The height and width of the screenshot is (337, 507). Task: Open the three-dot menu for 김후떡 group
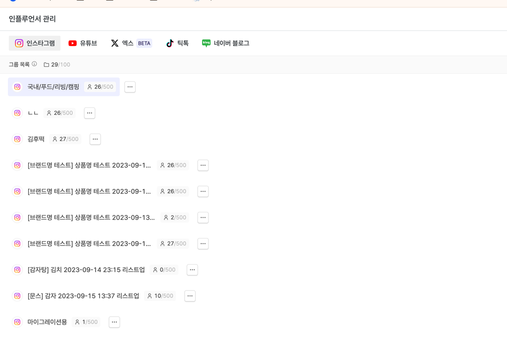pos(95,139)
